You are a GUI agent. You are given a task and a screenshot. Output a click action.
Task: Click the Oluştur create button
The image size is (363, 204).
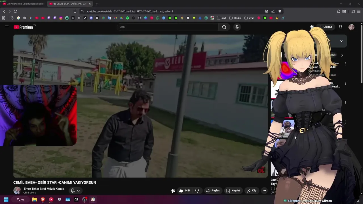325,27
